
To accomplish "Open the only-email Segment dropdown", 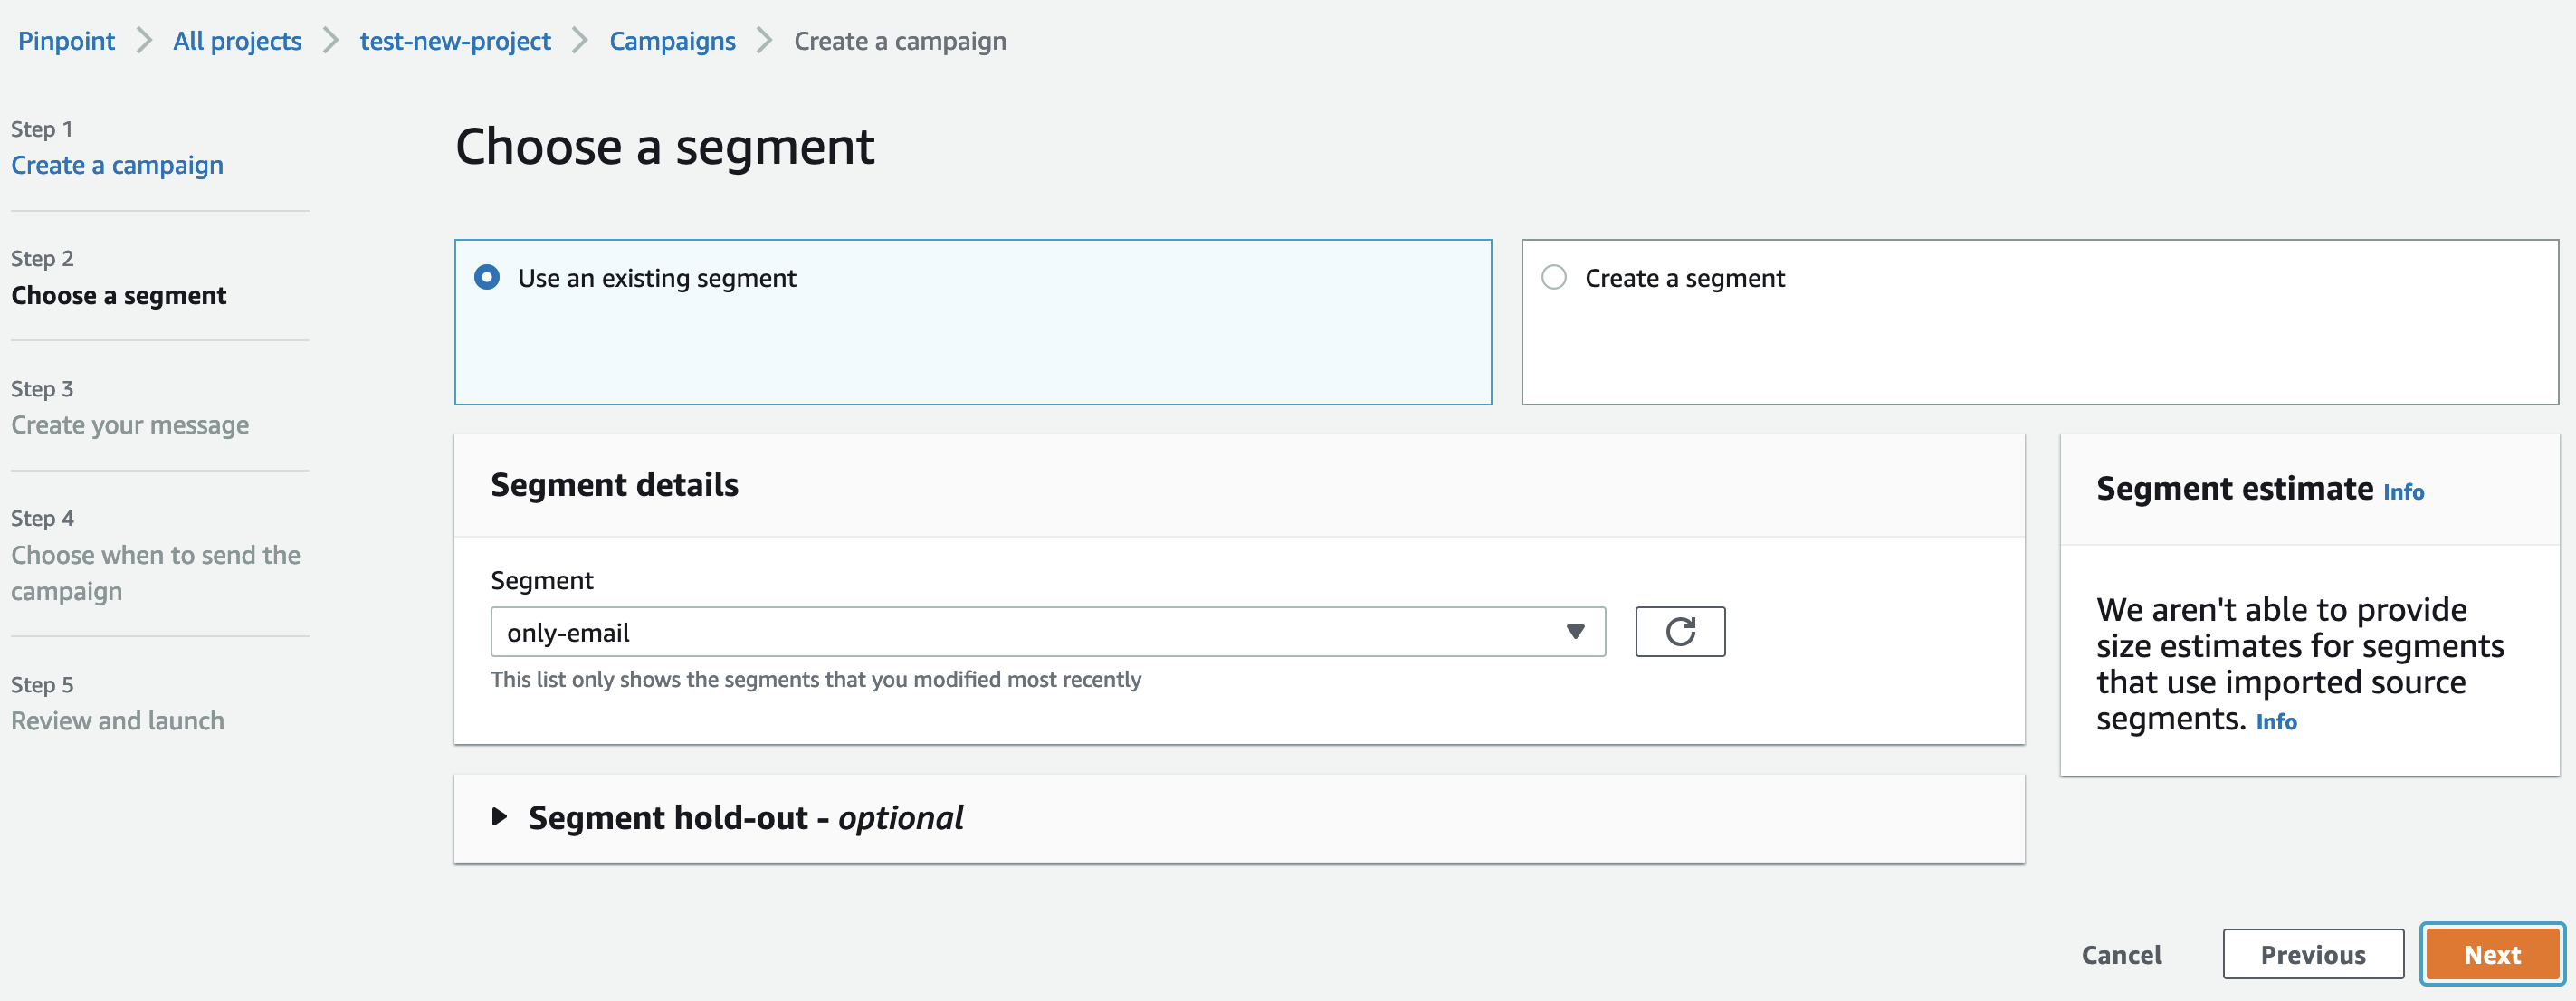I will [1048, 632].
